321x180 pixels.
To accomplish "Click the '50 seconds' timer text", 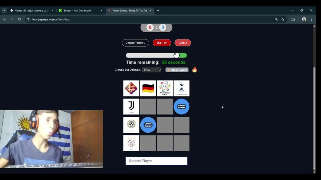I will click(x=174, y=62).
